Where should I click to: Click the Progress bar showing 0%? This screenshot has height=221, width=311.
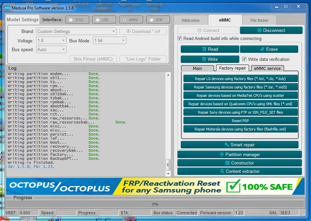[x=155, y=204]
